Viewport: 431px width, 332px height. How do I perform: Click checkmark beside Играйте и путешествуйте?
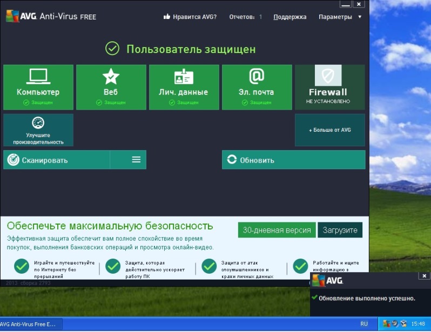point(22,266)
